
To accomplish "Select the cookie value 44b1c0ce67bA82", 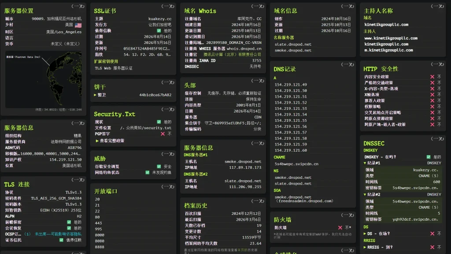I will (x=155, y=95).
